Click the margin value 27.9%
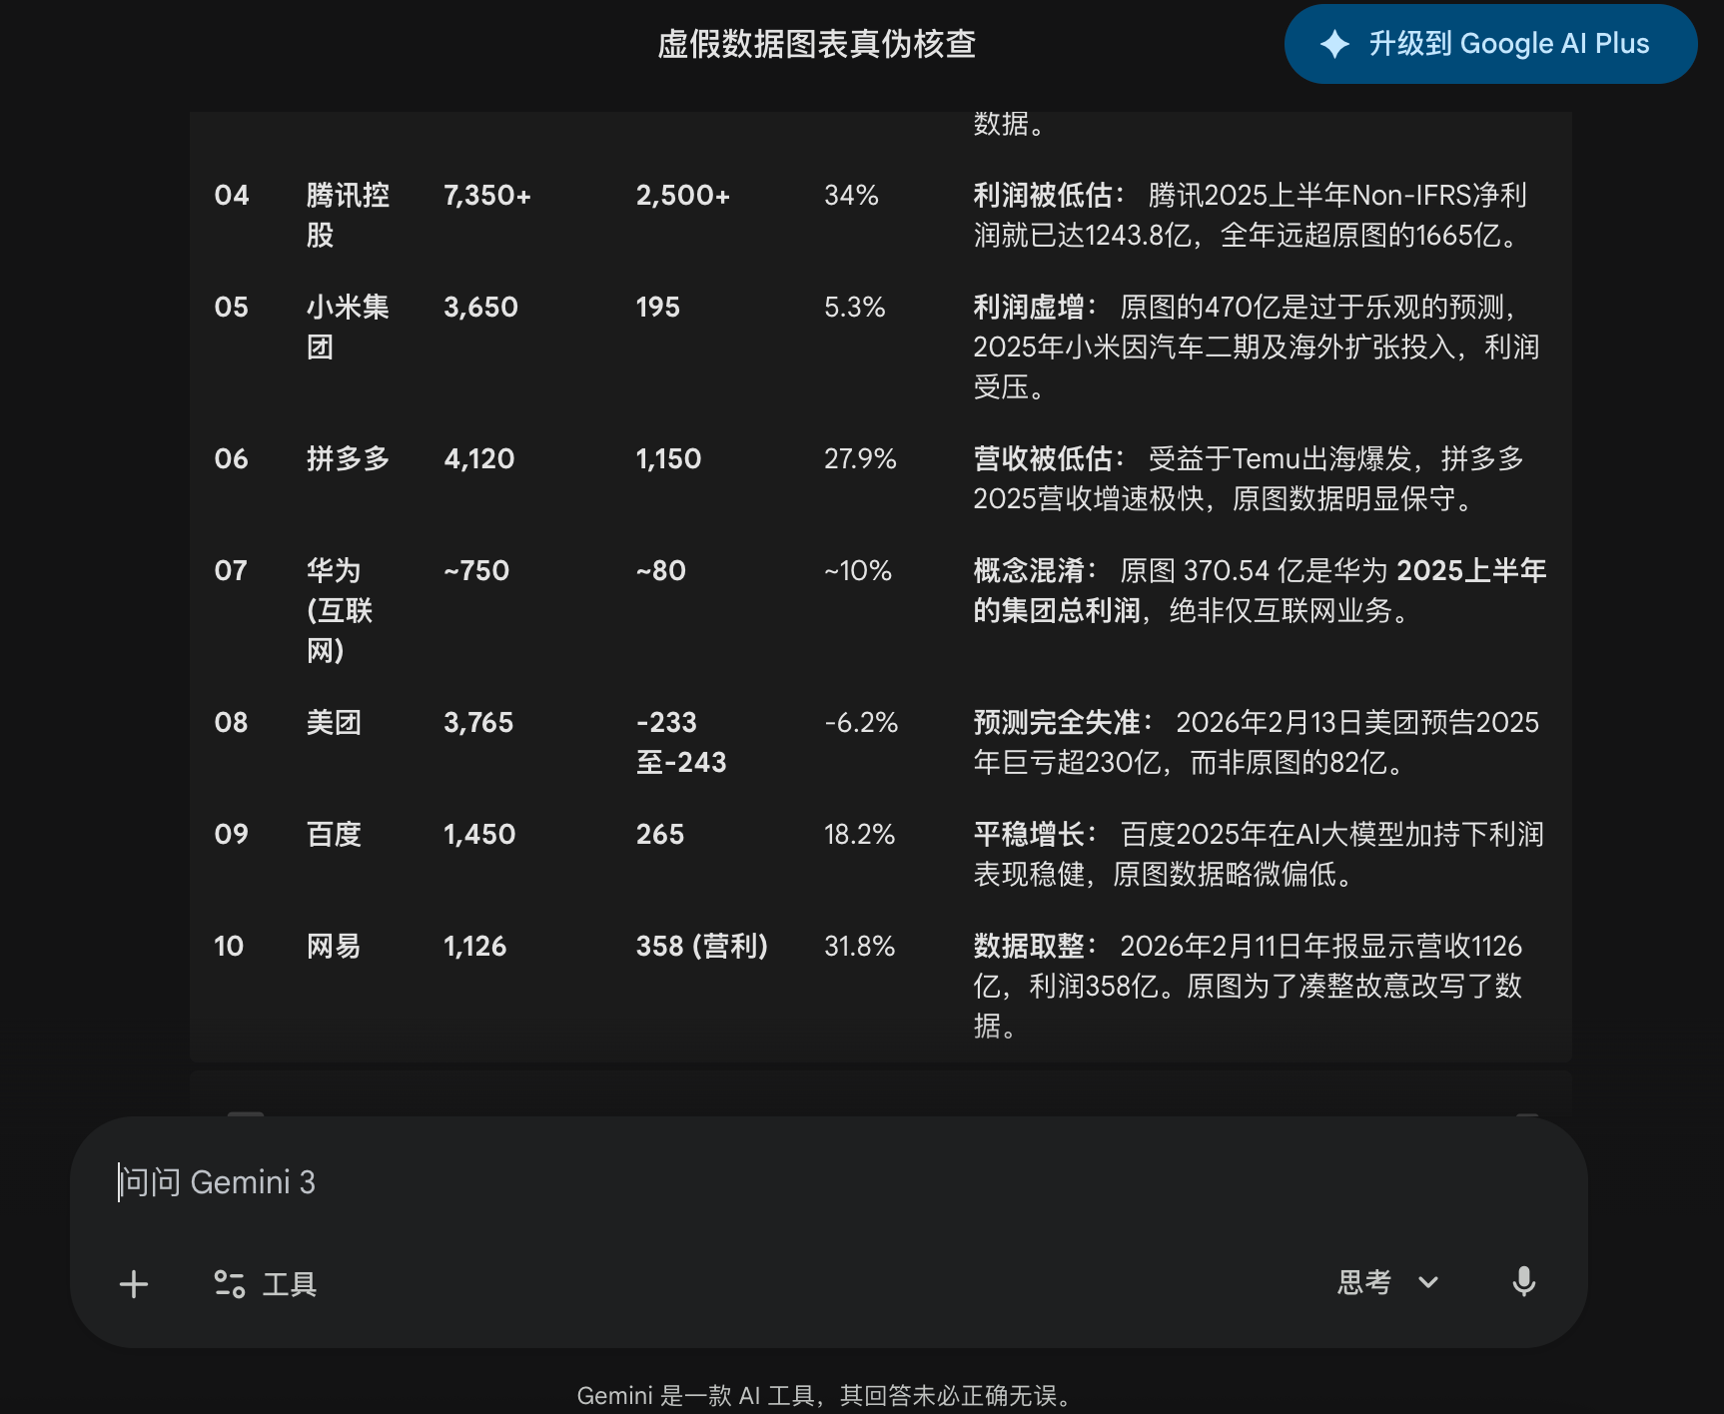 (860, 458)
